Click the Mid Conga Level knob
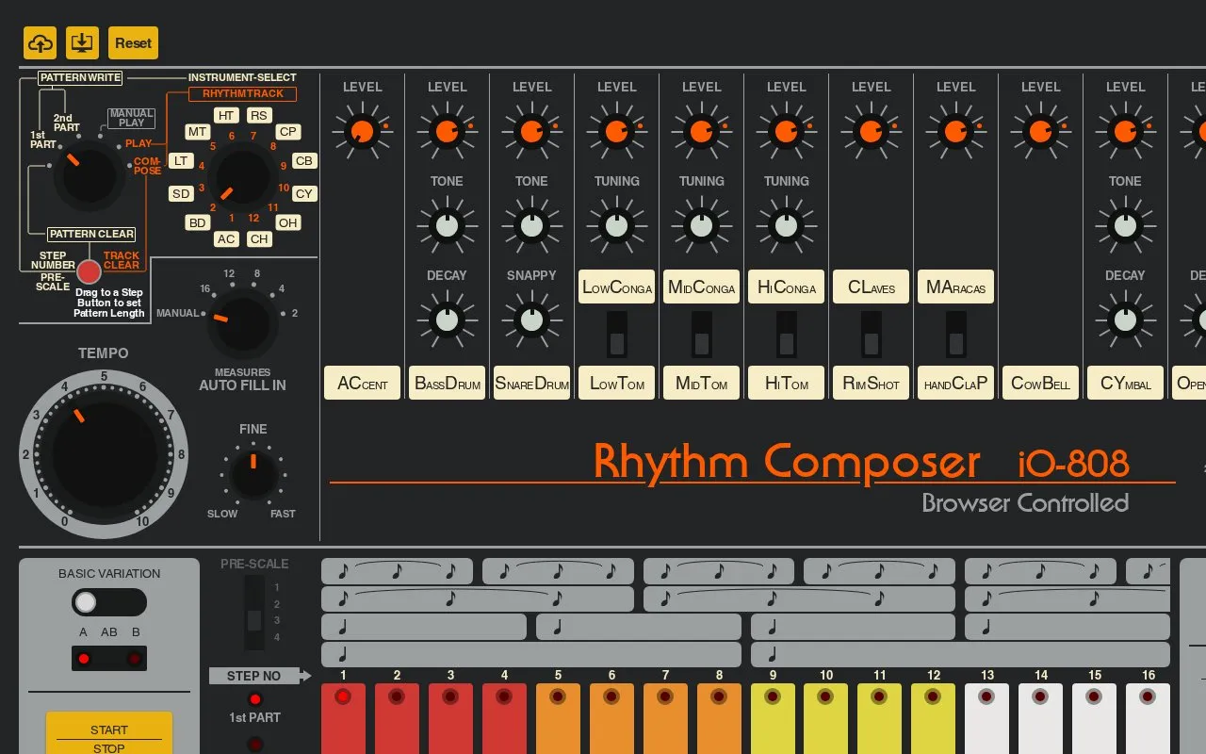 [x=701, y=131]
